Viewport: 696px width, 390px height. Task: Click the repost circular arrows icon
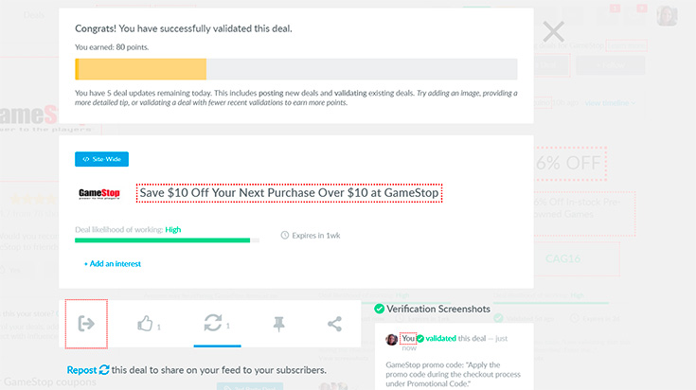point(213,323)
